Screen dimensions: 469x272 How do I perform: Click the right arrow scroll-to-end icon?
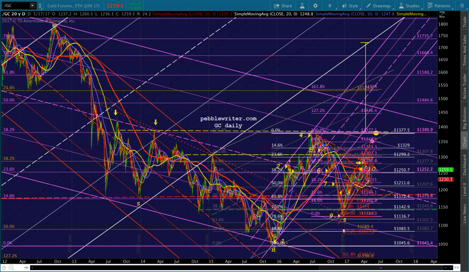coord(26,267)
